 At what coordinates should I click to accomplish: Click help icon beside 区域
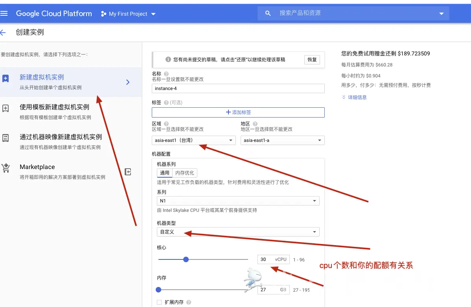166,124
